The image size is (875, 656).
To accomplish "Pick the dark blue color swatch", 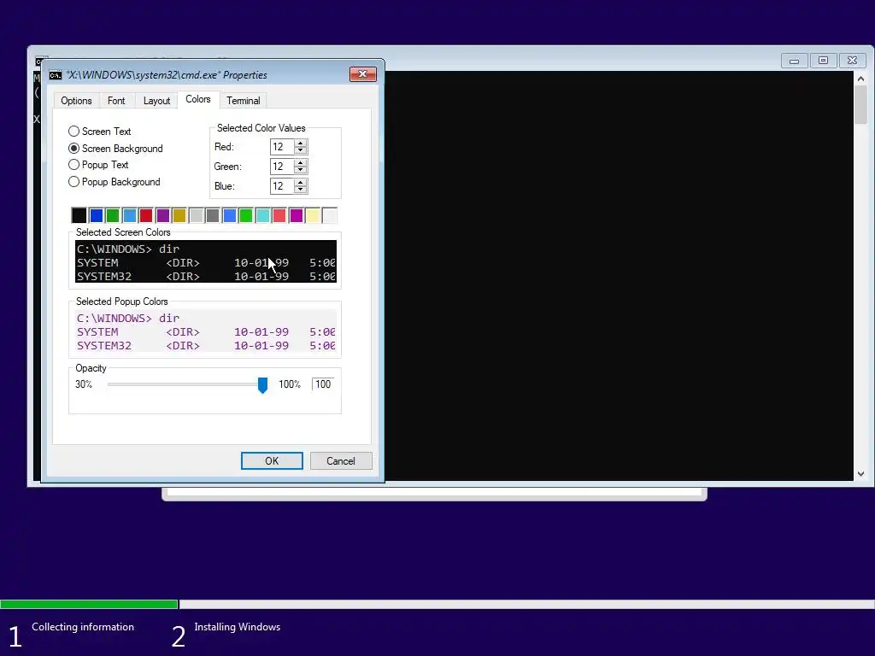I will pyautogui.click(x=96, y=215).
